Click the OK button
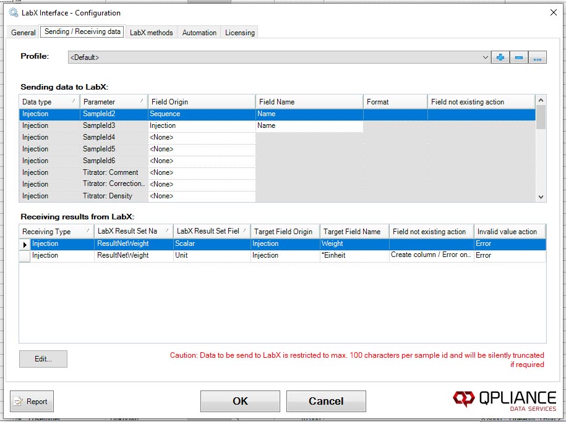566x422 pixels. [240, 401]
